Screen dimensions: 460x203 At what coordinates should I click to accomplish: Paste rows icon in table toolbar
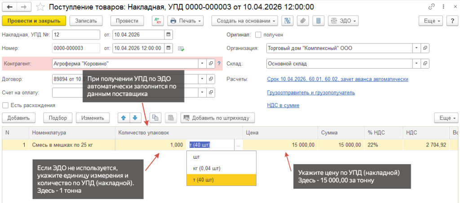coord(171,118)
